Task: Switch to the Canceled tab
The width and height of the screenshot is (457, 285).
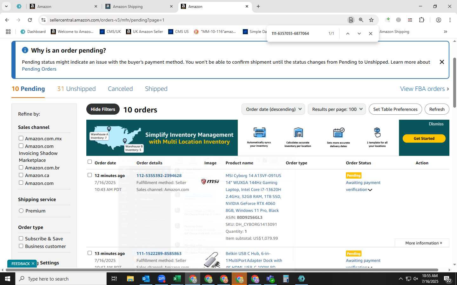Action: (120, 89)
